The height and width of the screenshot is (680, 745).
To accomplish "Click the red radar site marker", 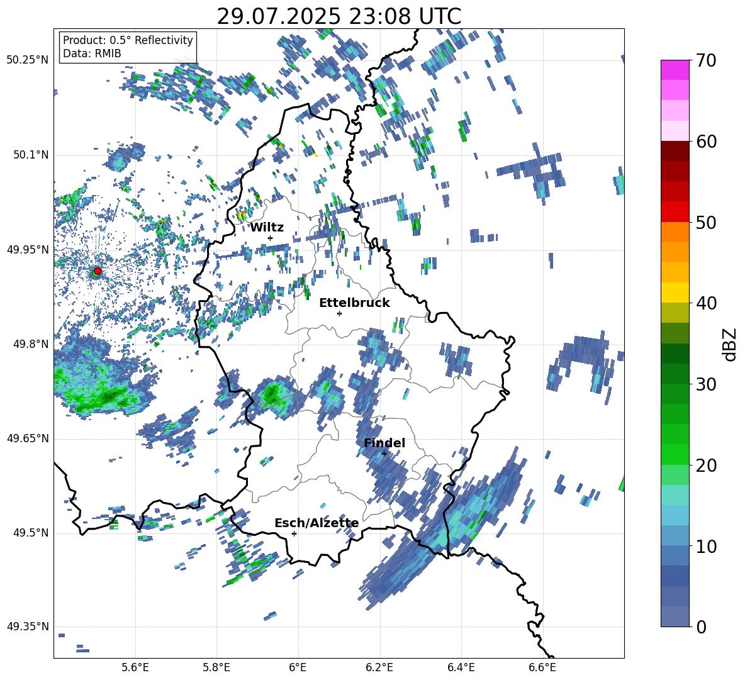I will coord(98,270).
